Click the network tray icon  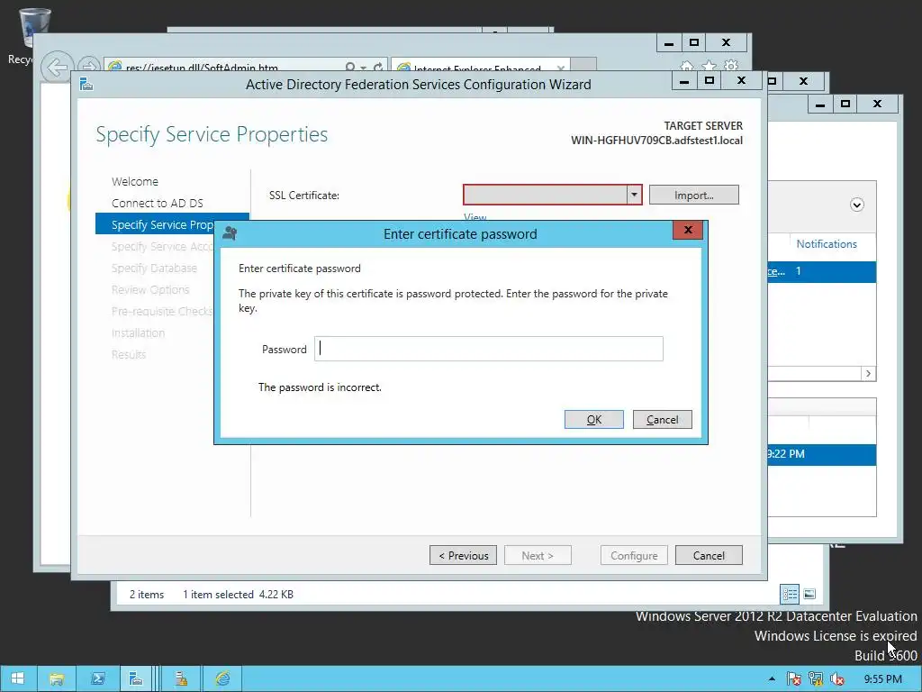tap(816, 679)
